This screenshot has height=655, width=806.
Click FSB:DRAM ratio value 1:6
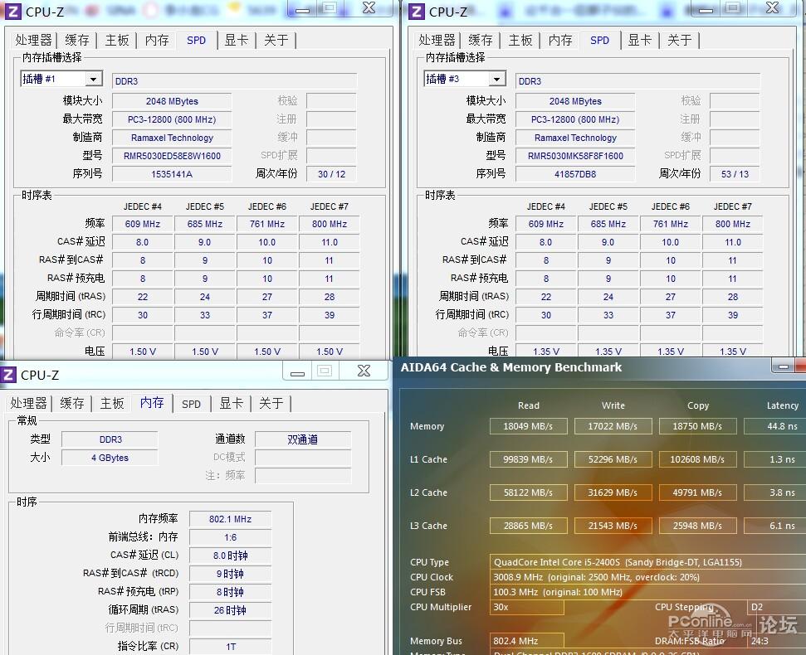(230, 537)
